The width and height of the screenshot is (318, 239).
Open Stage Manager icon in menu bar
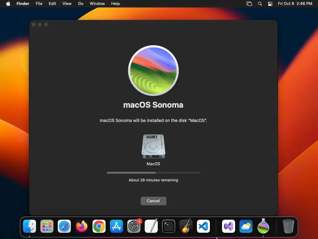[249, 4]
